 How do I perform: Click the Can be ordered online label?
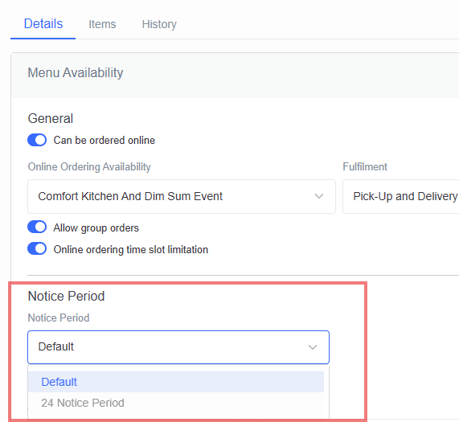(x=105, y=140)
